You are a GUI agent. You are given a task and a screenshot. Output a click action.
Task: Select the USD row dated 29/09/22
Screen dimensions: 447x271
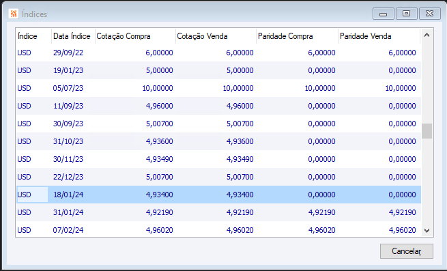(218, 53)
